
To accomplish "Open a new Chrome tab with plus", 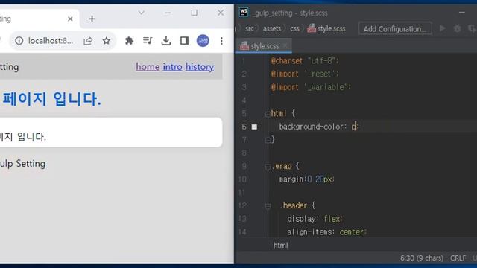I will (x=92, y=19).
